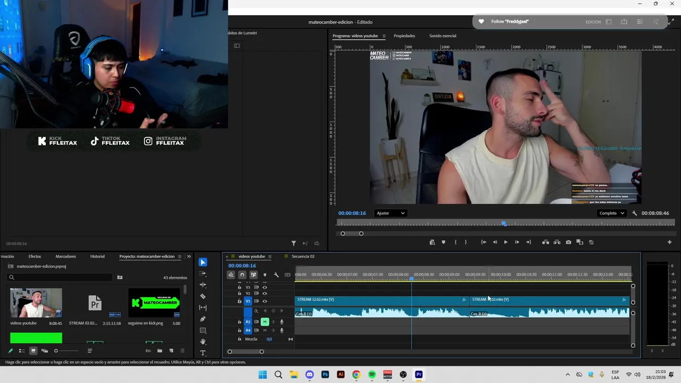Click thumbnail size slider in Project panel
The image size is (681, 383).
[67, 351]
